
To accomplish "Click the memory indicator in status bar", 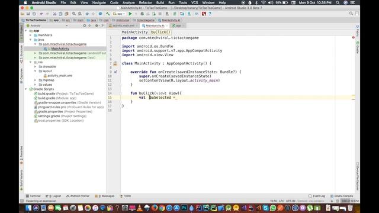I will 350,201.
